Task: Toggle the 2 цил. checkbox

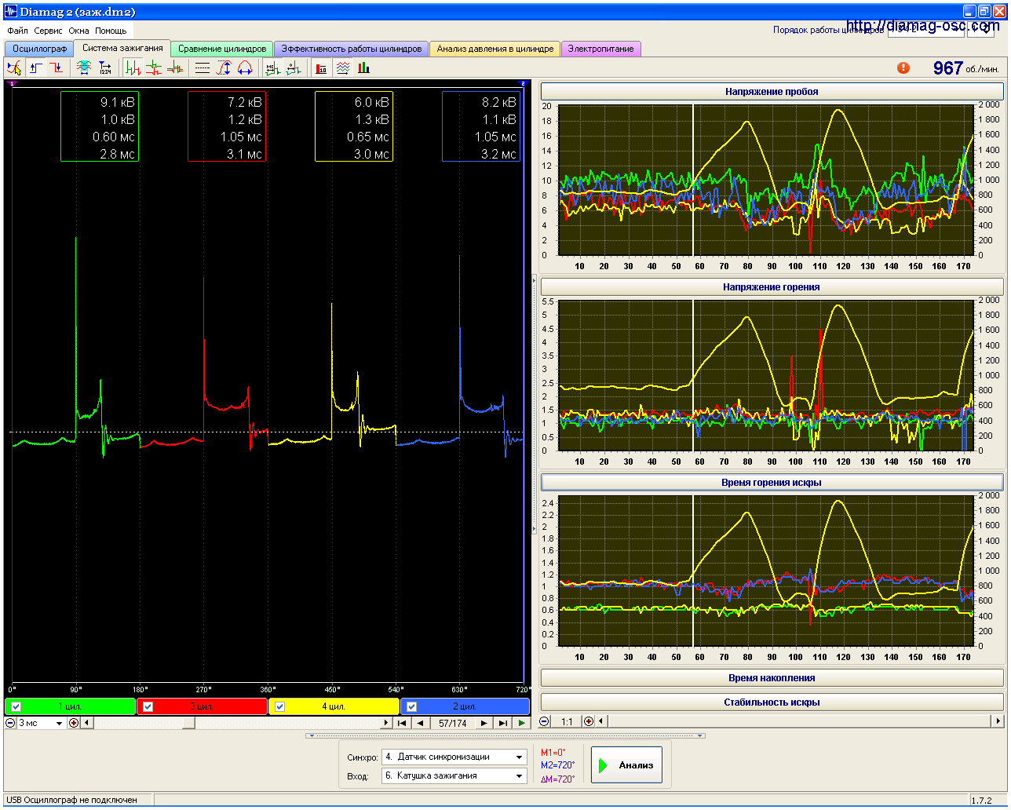Action: (411, 706)
